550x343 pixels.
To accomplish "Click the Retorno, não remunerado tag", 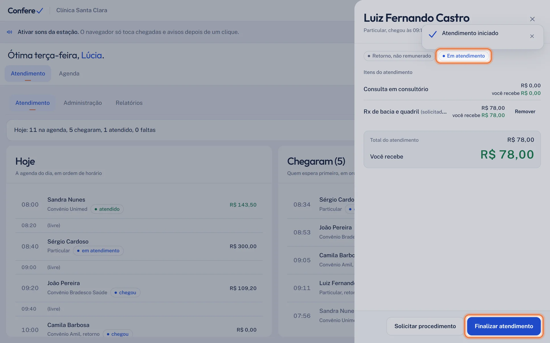I will point(399,56).
